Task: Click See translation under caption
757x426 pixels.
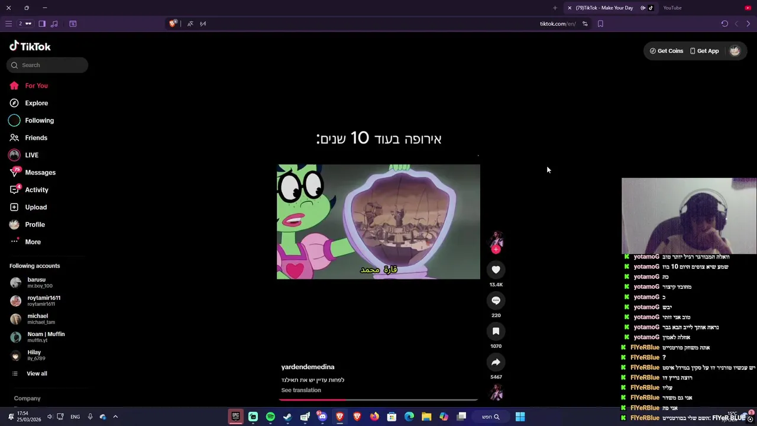Action: coord(301,390)
